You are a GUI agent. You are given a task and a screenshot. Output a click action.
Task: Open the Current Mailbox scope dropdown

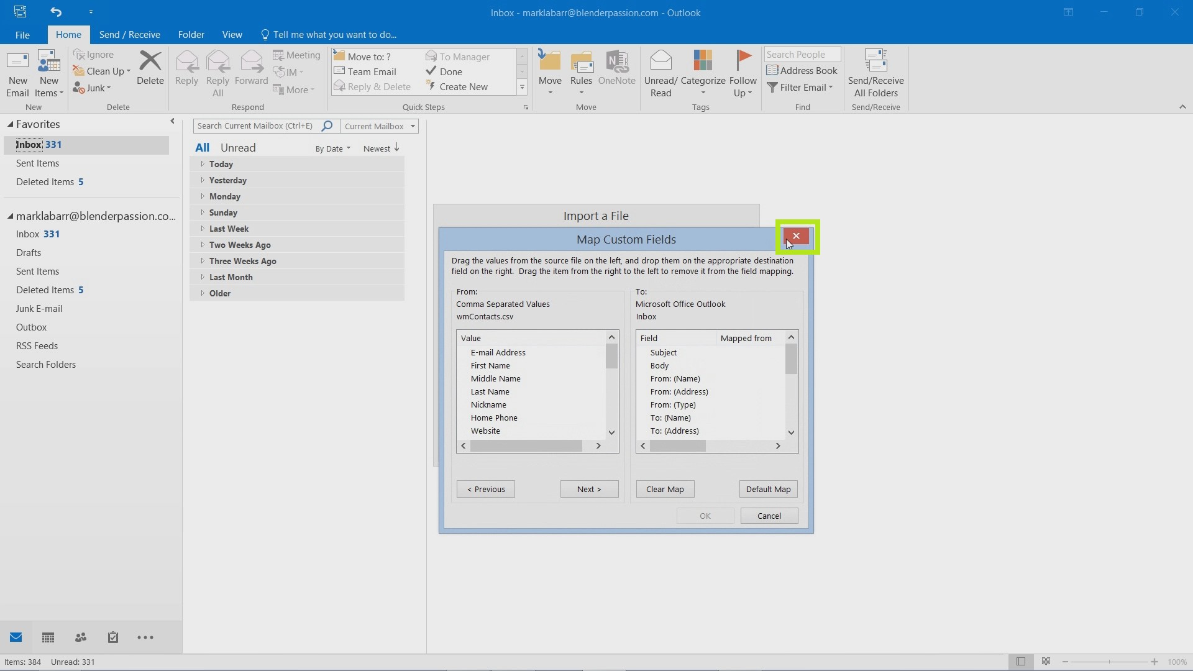(x=380, y=126)
